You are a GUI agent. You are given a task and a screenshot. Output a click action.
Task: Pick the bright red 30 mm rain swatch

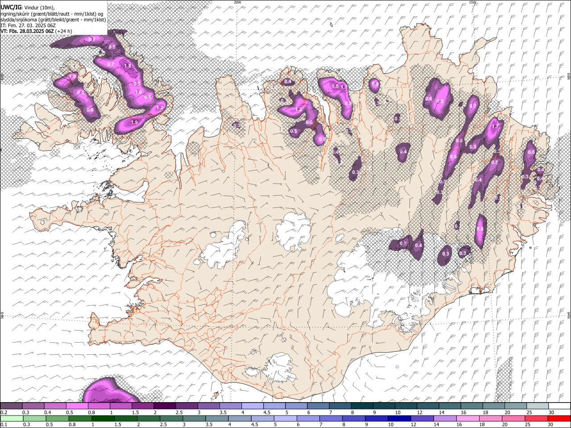559,419
